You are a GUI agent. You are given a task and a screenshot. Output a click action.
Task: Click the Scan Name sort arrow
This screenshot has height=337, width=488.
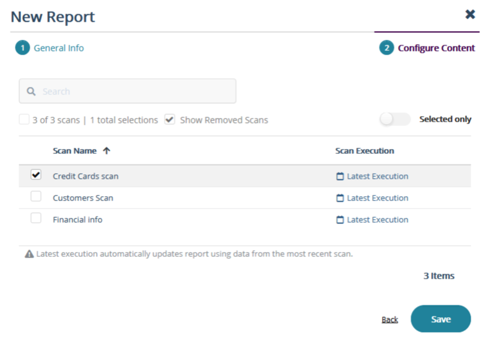tap(107, 151)
